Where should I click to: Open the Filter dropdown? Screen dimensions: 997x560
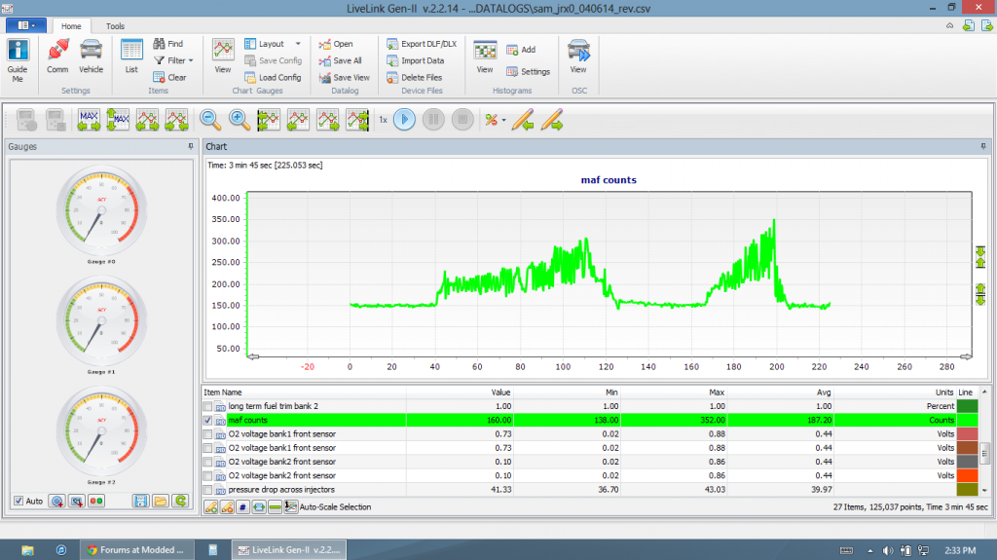pyautogui.click(x=179, y=60)
